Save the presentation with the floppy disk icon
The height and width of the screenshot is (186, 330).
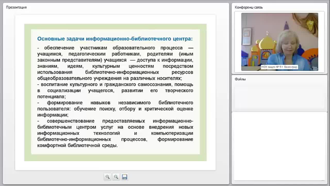coord(125,177)
